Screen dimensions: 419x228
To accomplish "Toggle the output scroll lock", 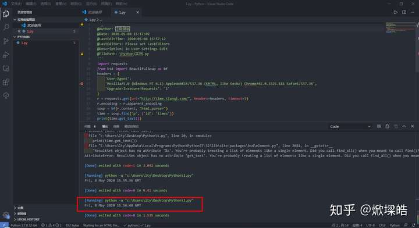I will point(387,126).
